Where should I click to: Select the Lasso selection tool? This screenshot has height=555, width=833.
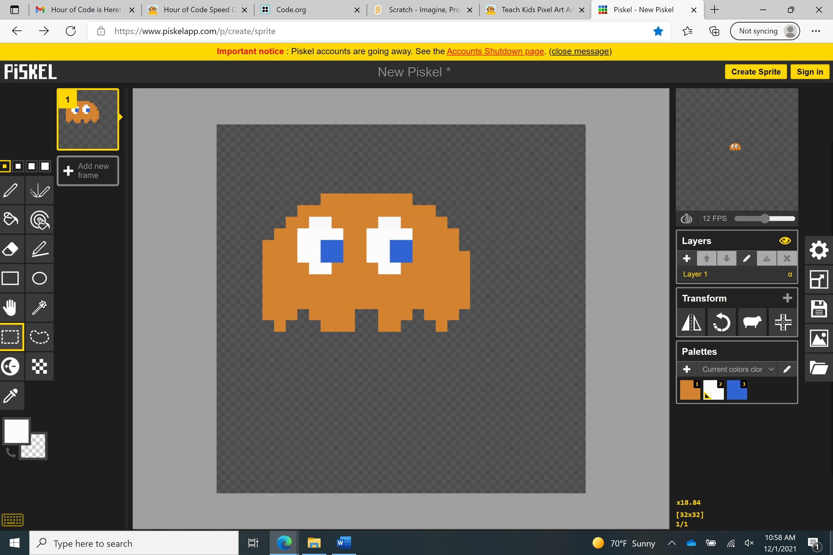pos(39,337)
